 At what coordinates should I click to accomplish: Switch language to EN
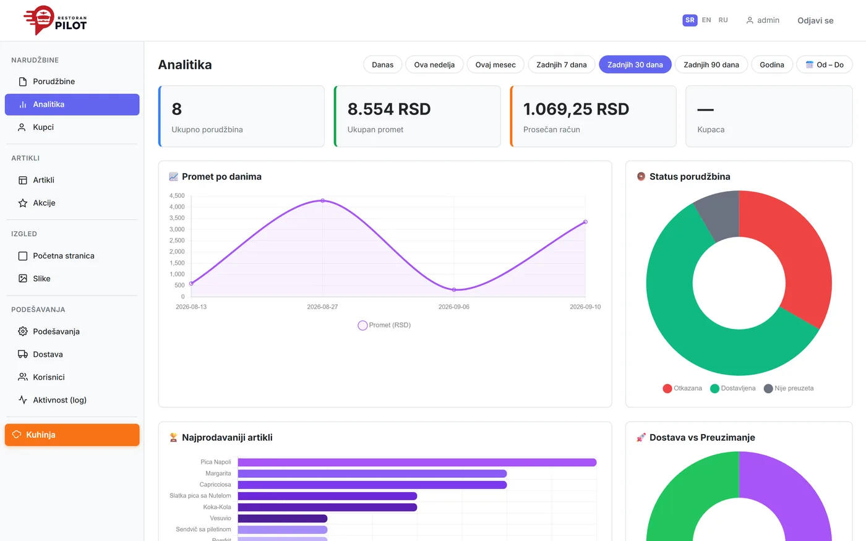[x=706, y=20]
